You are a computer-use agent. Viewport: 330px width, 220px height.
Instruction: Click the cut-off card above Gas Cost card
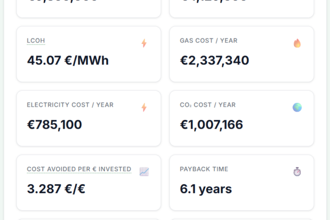pyautogui.click(x=241, y=8)
